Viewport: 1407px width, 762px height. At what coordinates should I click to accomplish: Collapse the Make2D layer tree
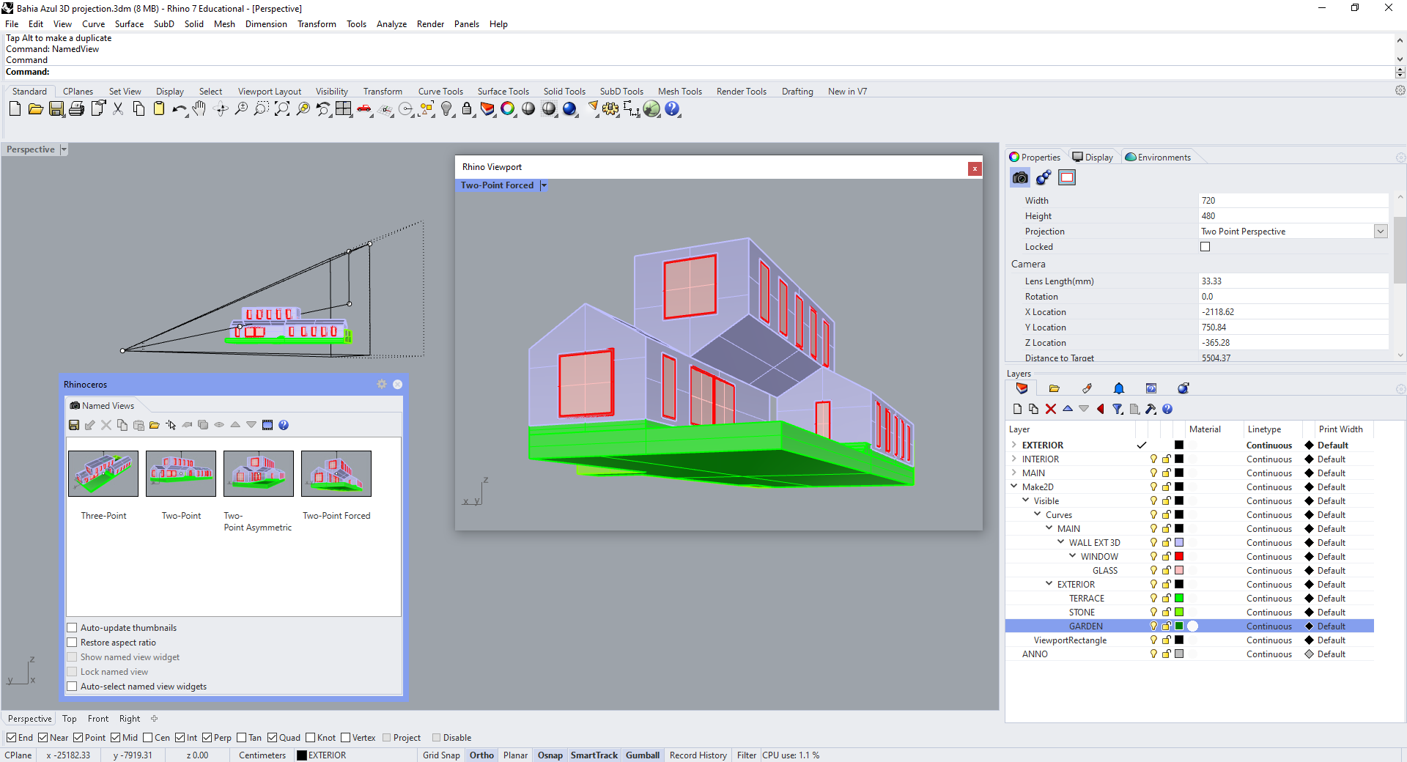click(1014, 487)
